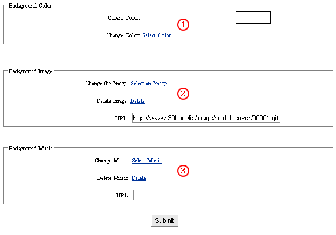
Task: Click the red circled number 3 marker
Action: (183, 171)
